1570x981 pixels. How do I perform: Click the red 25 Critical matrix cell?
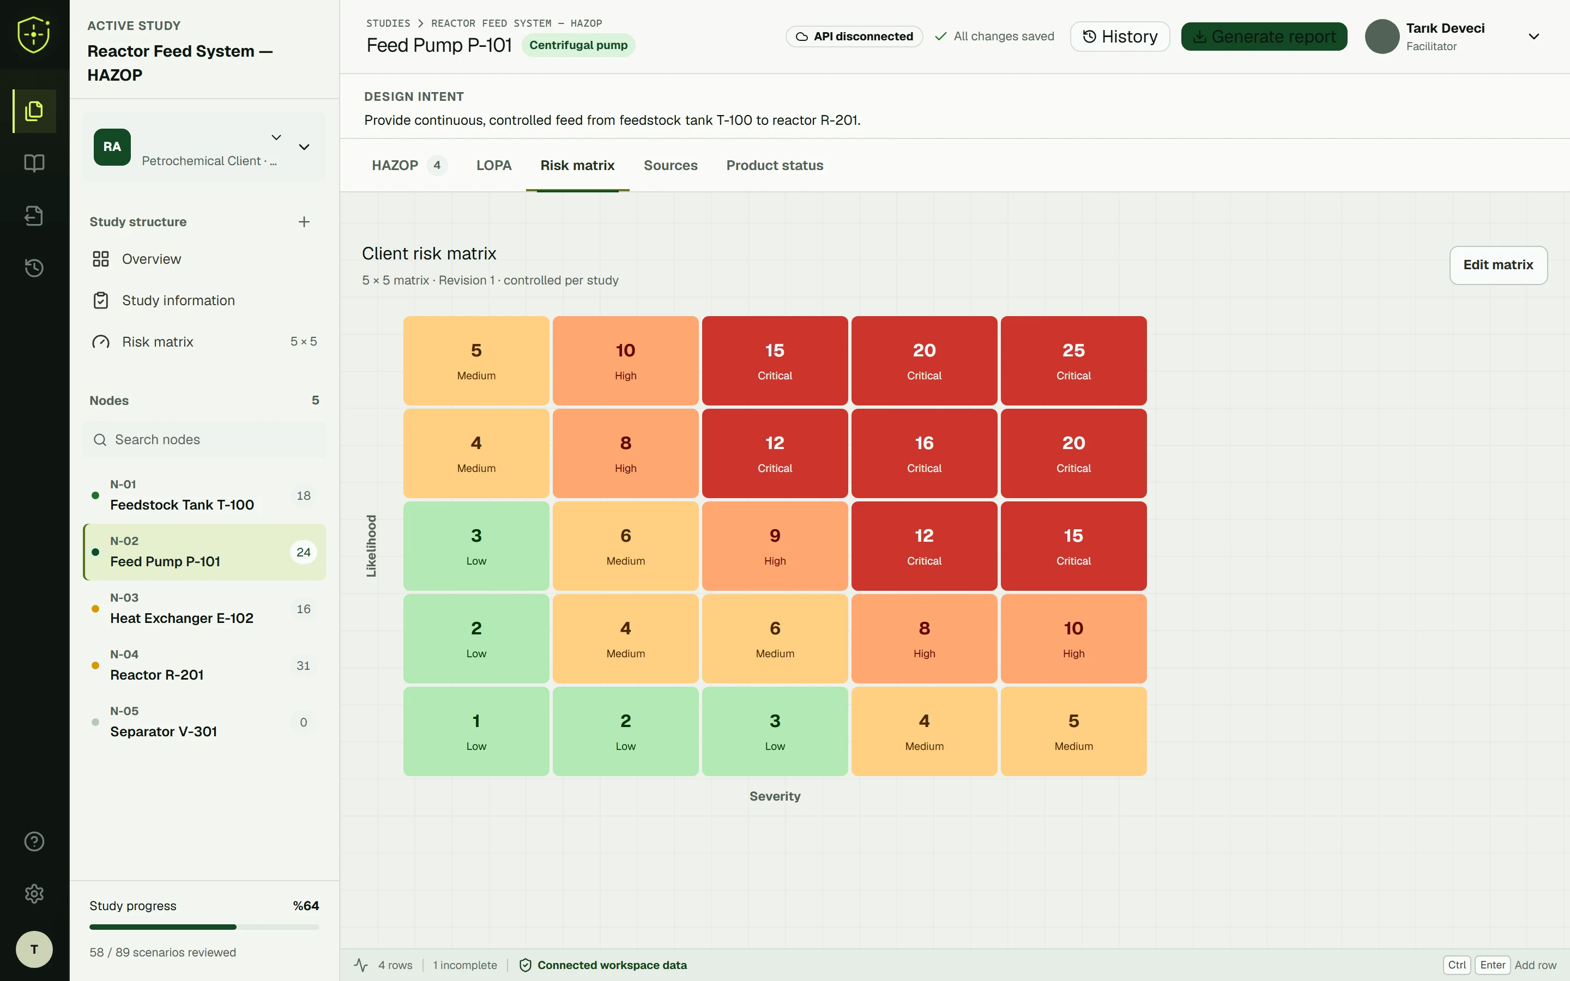coord(1073,361)
